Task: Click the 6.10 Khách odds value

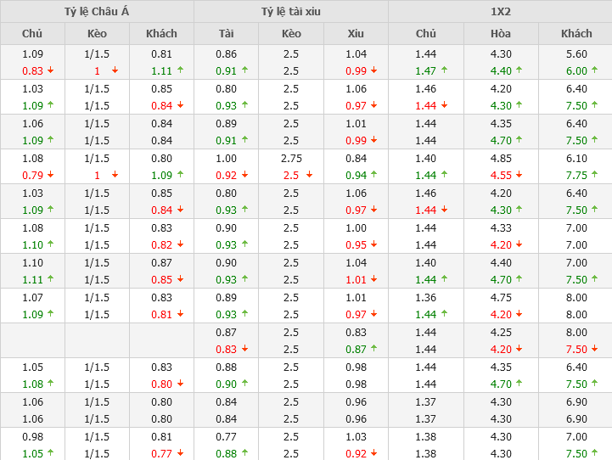Action: tap(576, 158)
